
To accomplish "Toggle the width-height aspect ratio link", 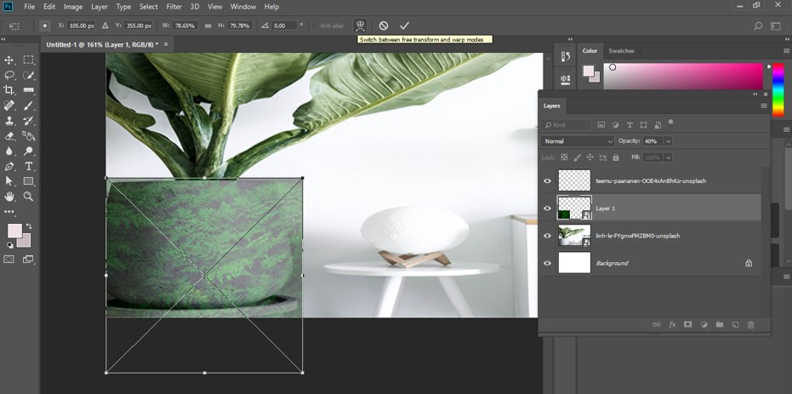I will click(x=208, y=26).
